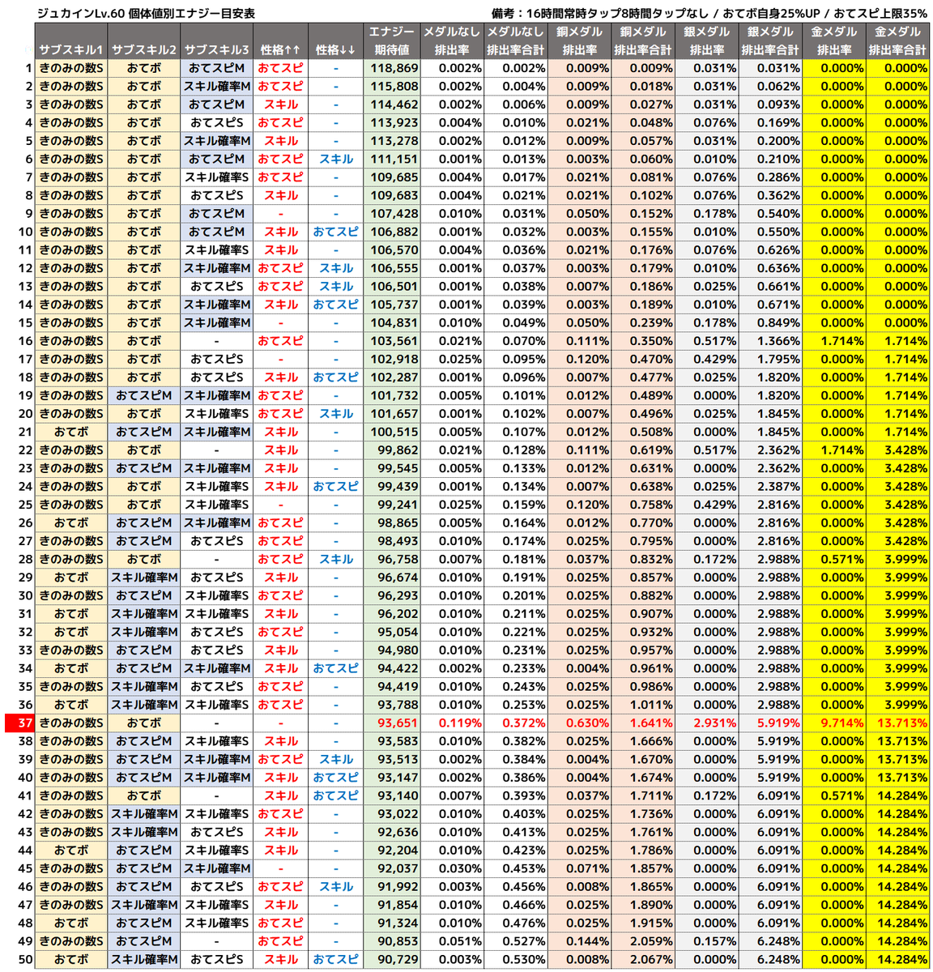Select energy value 115,808
The width and height of the screenshot is (933, 972).
(392, 86)
